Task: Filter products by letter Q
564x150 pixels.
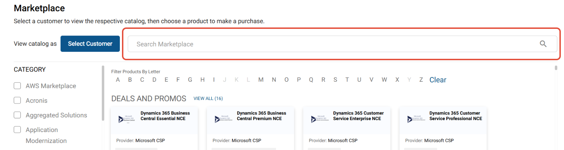Action: (x=311, y=80)
